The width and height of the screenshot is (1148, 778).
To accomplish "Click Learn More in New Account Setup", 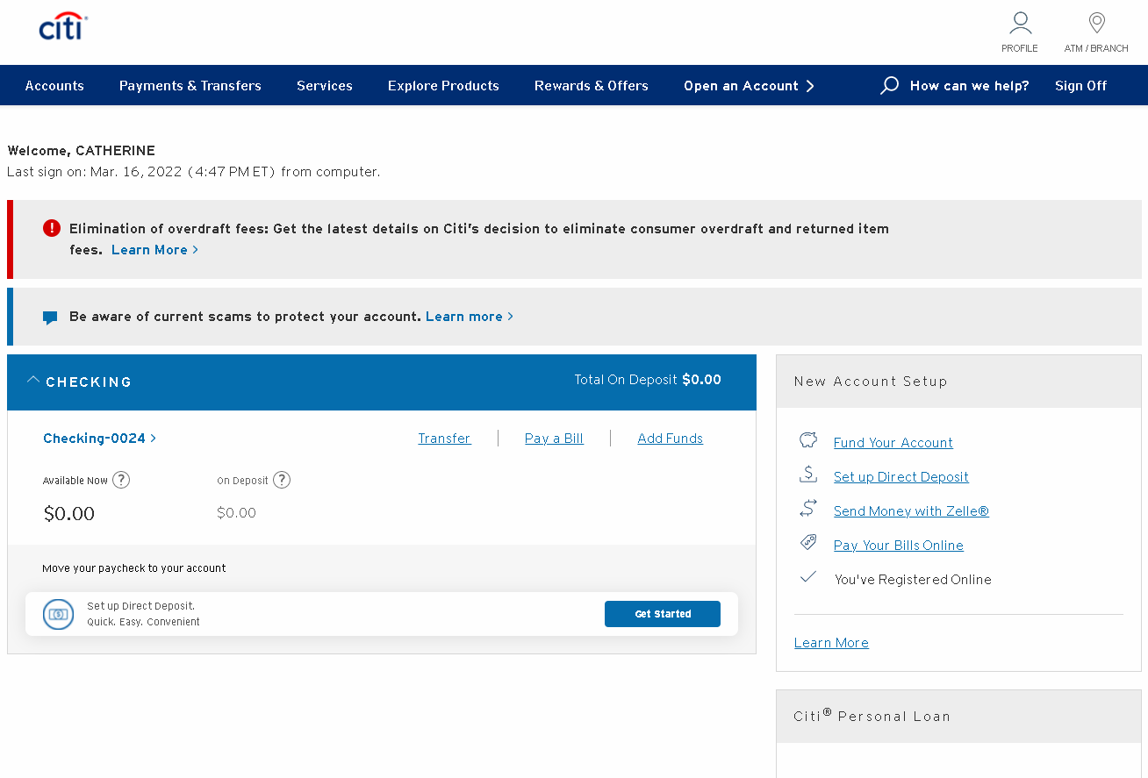I will point(831,643).
